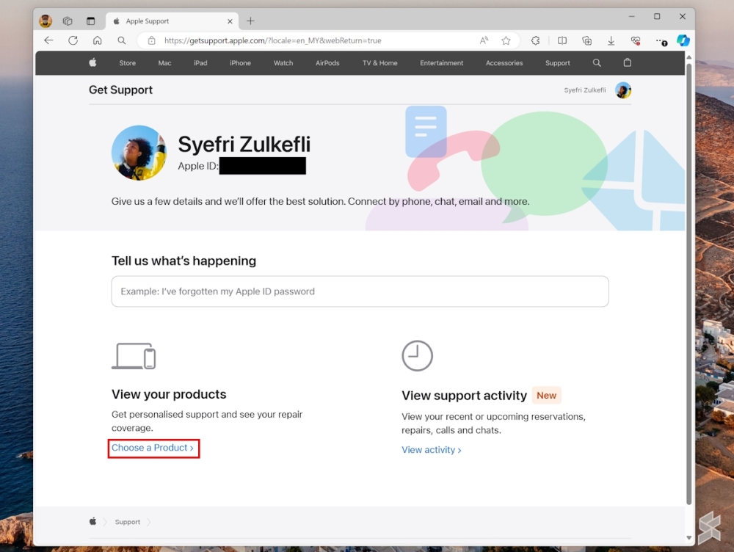Open the Watch menu

(283, 62)
